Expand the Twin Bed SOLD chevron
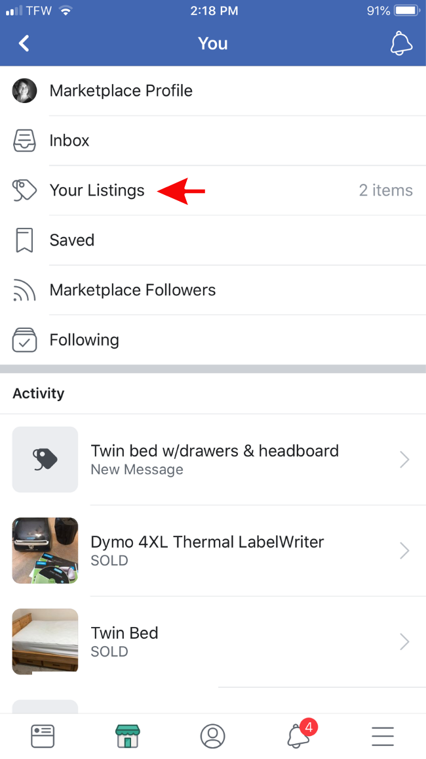Viewport: 426px width, 759px height. pyautogui.click(x=404, y=641)
